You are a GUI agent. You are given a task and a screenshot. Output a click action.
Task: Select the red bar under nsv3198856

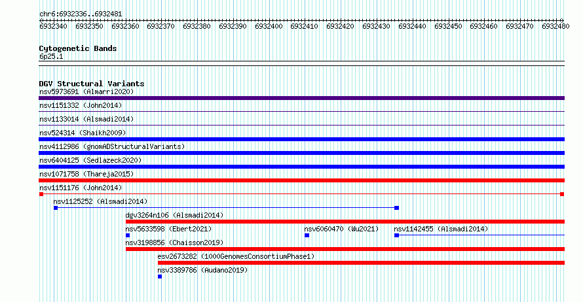point(345,249)
